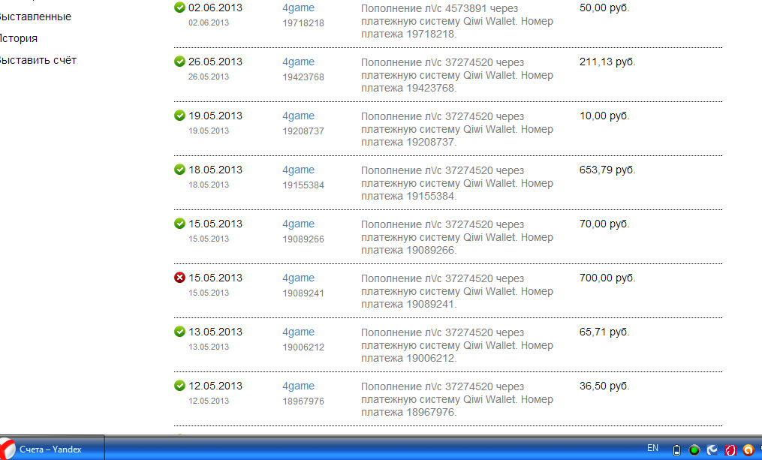Image resolution: width=762 pixels, height=460 pixels.
Task: Follow 4game link in 19006212 row
Action: click(x=298, y=332)
